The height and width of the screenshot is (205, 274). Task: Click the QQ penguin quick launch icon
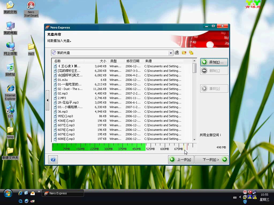32,193
